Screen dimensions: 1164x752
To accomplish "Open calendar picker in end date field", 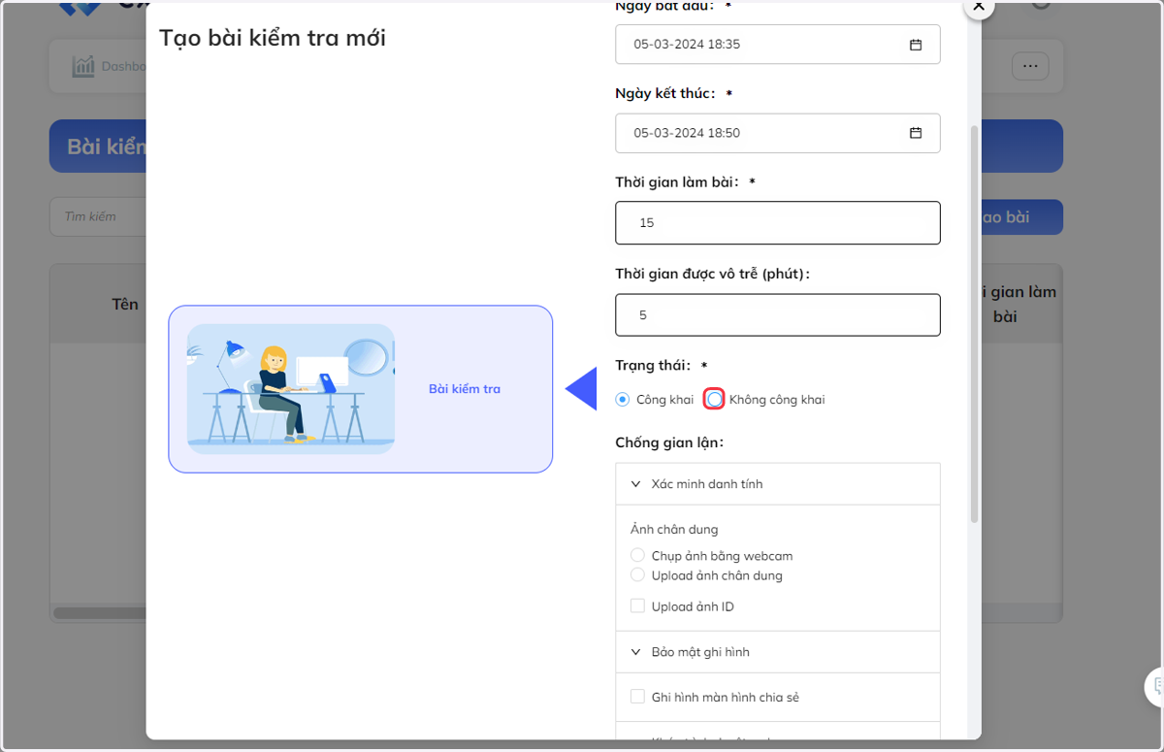I will click(915, 133).
